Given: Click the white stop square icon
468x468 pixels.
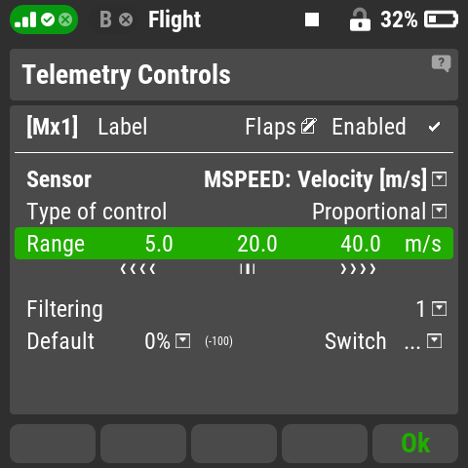Looking at the screenshot, I should tap(312, 19).
